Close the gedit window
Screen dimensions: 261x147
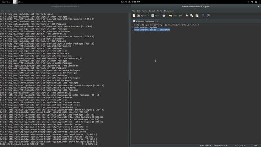pos(258,7)
